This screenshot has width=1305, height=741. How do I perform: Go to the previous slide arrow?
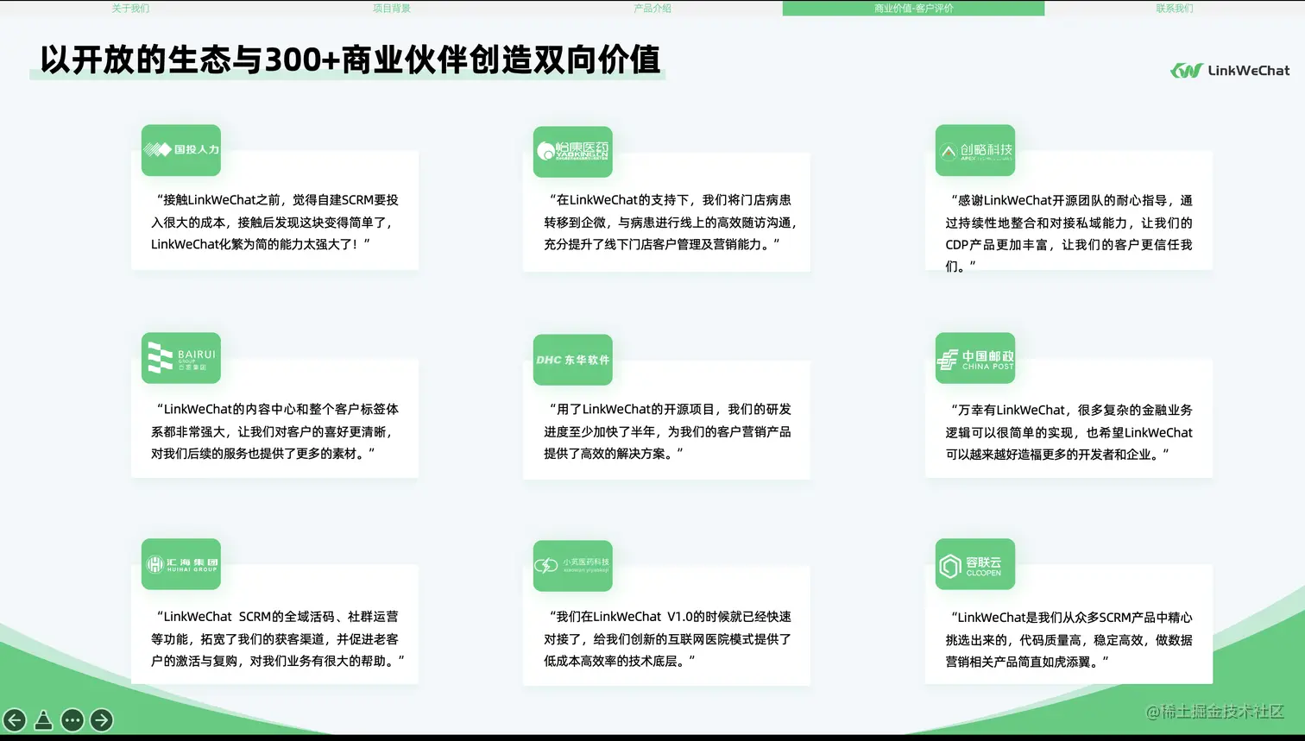coord(15,719)
